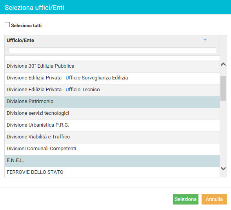Image resolution: width=231 pixels, height=210 pixels.
Task: Select Divisione Edilizia Privata - Ufficio Tecnico
Action: click(112, 90)
